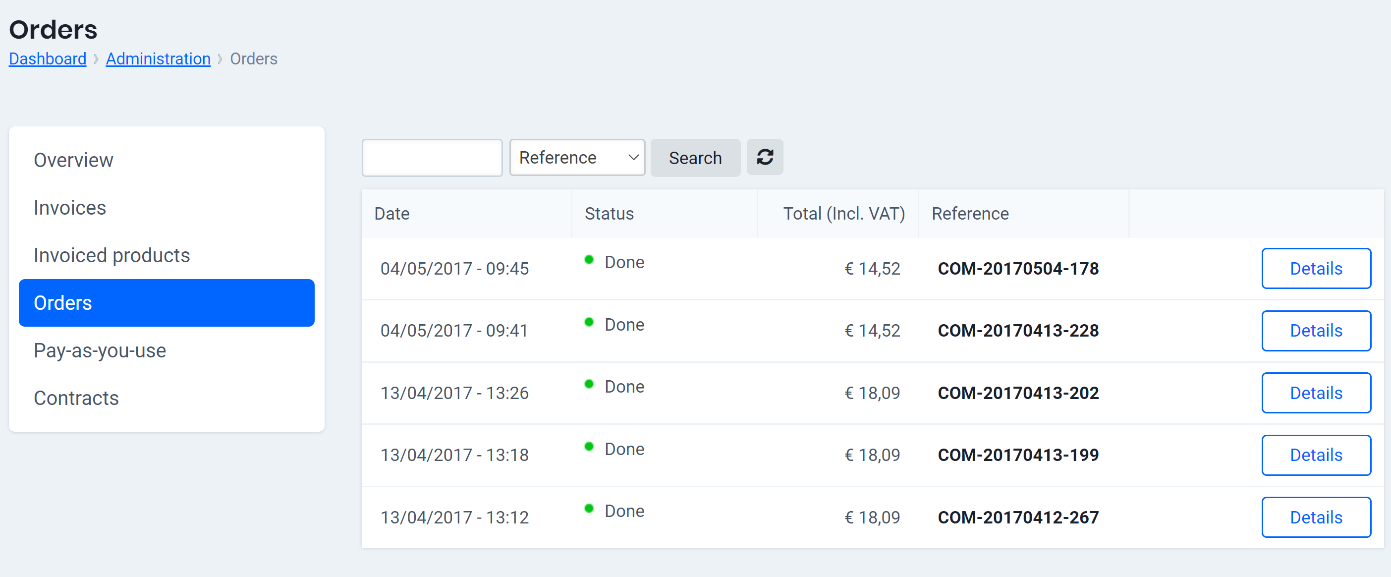This screenshot has width=1391, height=577.
Task: Open the Contracts sidebar section
Action: 76,398
